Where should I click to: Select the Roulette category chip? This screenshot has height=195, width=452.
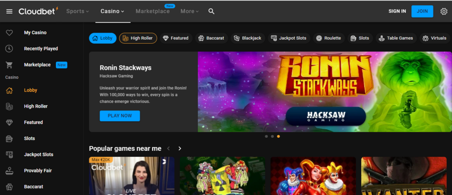coord(329,38)
